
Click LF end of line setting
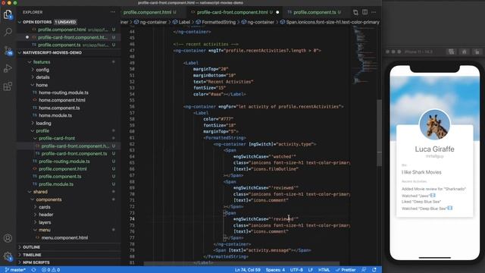point(311,270)
